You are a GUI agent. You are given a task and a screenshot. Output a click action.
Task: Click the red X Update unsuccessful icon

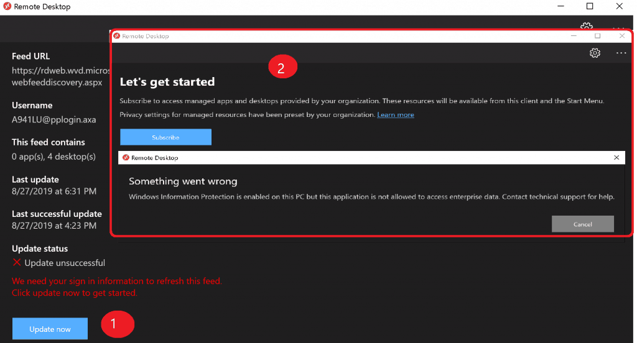(17, 262)
